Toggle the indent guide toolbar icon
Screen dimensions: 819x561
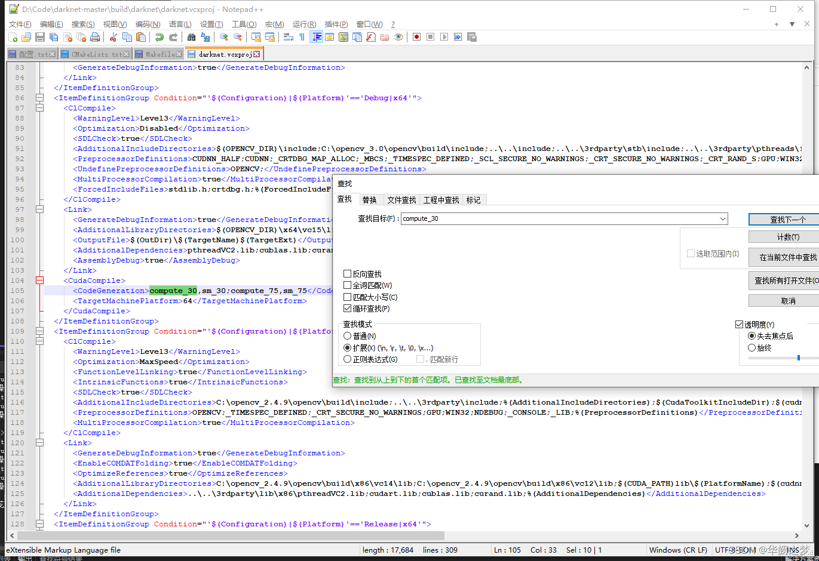tap(316, 37)
